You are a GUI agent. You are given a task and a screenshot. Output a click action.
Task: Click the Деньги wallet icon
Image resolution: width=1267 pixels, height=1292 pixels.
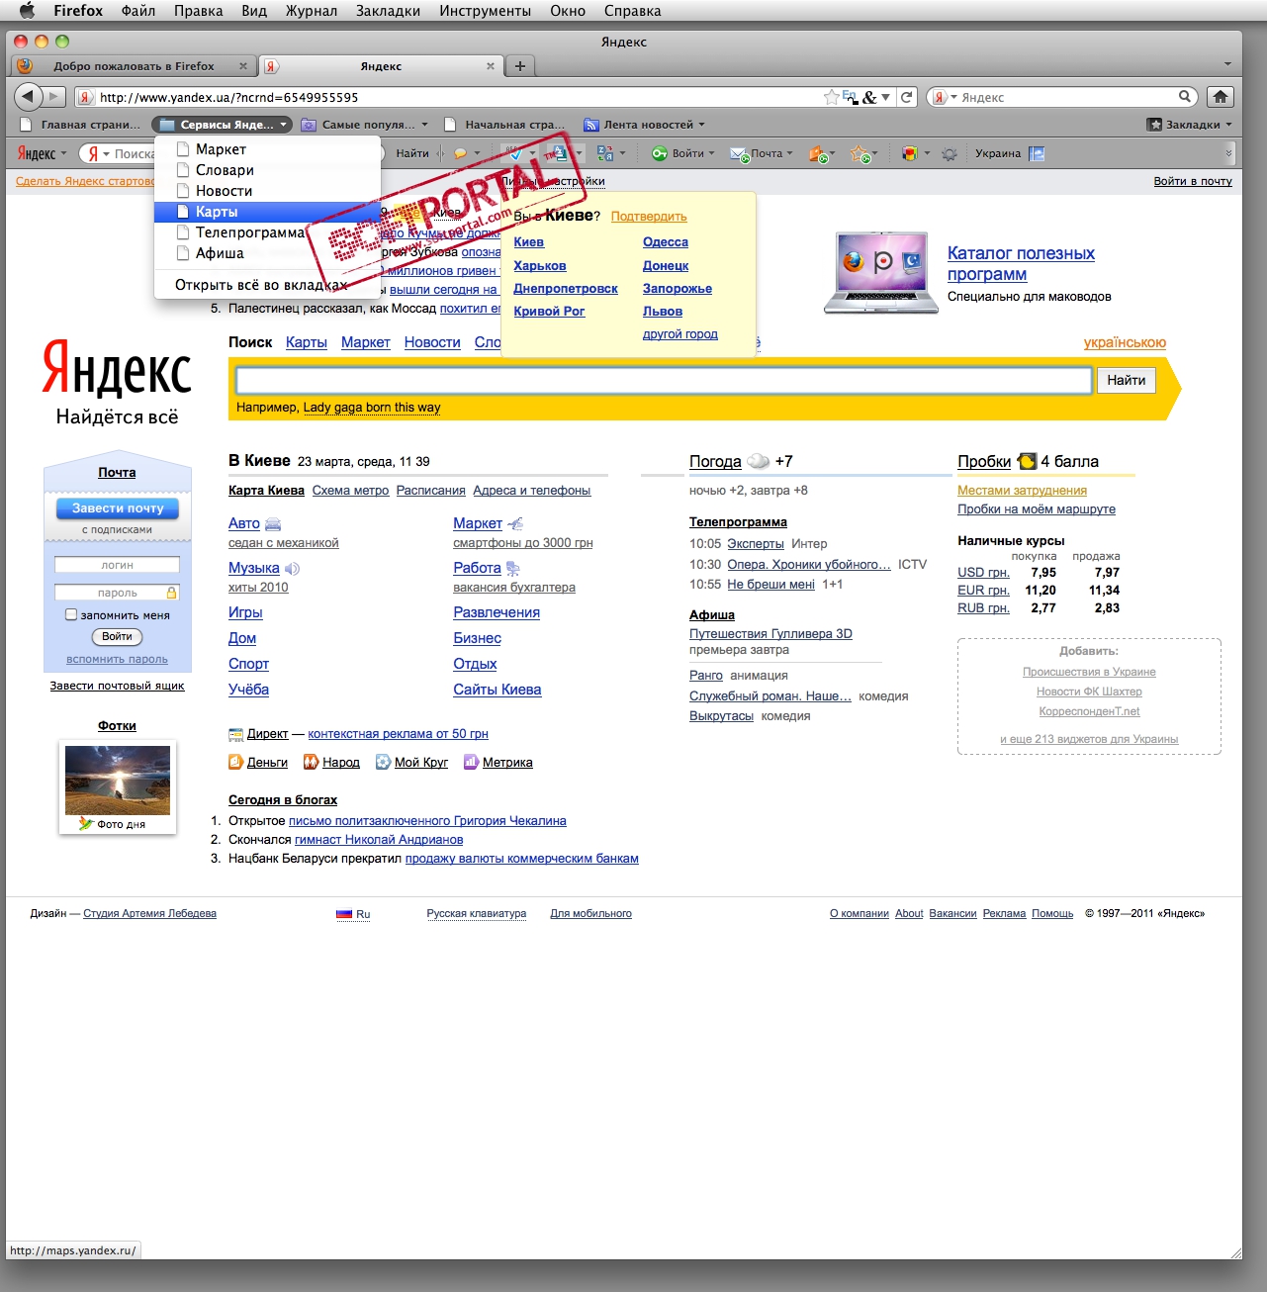coord(235,762)
